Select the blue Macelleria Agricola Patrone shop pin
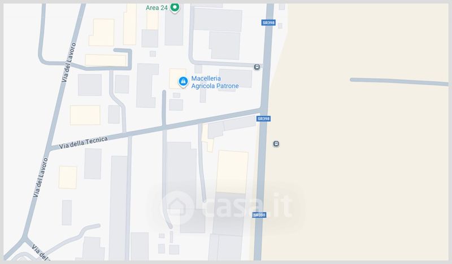 point(183,82)
